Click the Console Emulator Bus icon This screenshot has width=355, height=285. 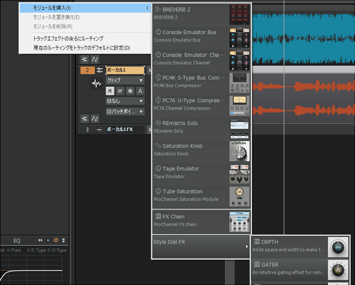click(x=158, y=32)
